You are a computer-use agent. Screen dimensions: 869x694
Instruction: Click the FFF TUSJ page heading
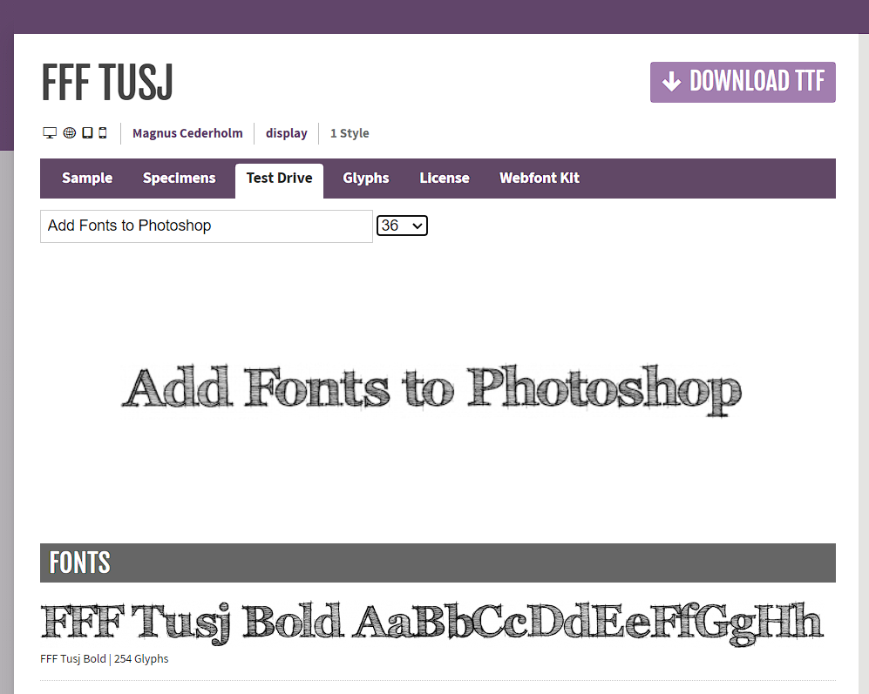(107, 82)
